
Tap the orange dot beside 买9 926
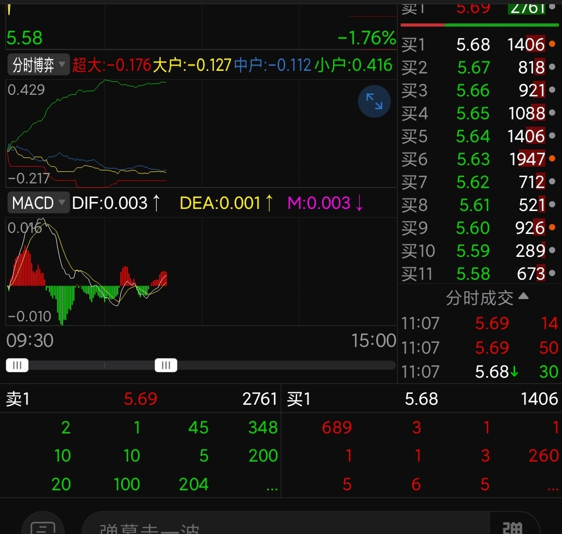pyautogui.click(x=552, y=227)
